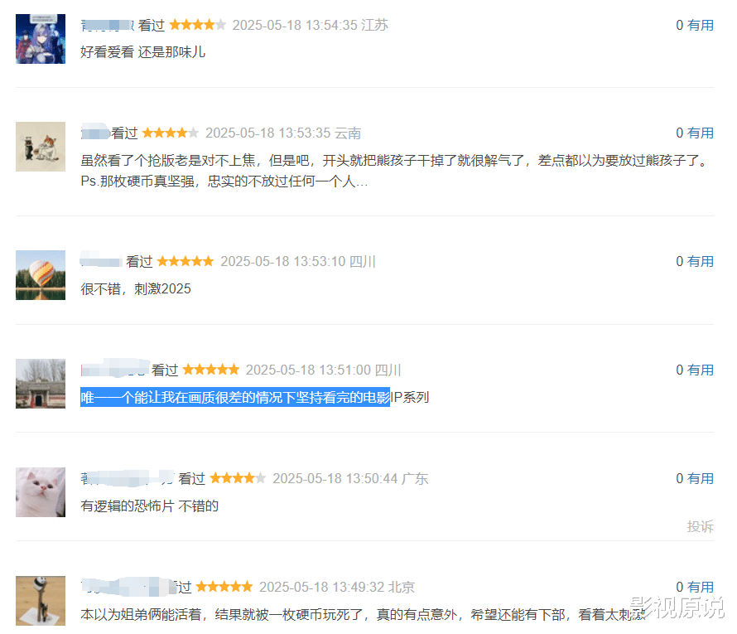Click the five-star rating on 刺激2025 review
The height and width of the screenshot is (634, 737).
pyautogui.click(x=185, y=262)
